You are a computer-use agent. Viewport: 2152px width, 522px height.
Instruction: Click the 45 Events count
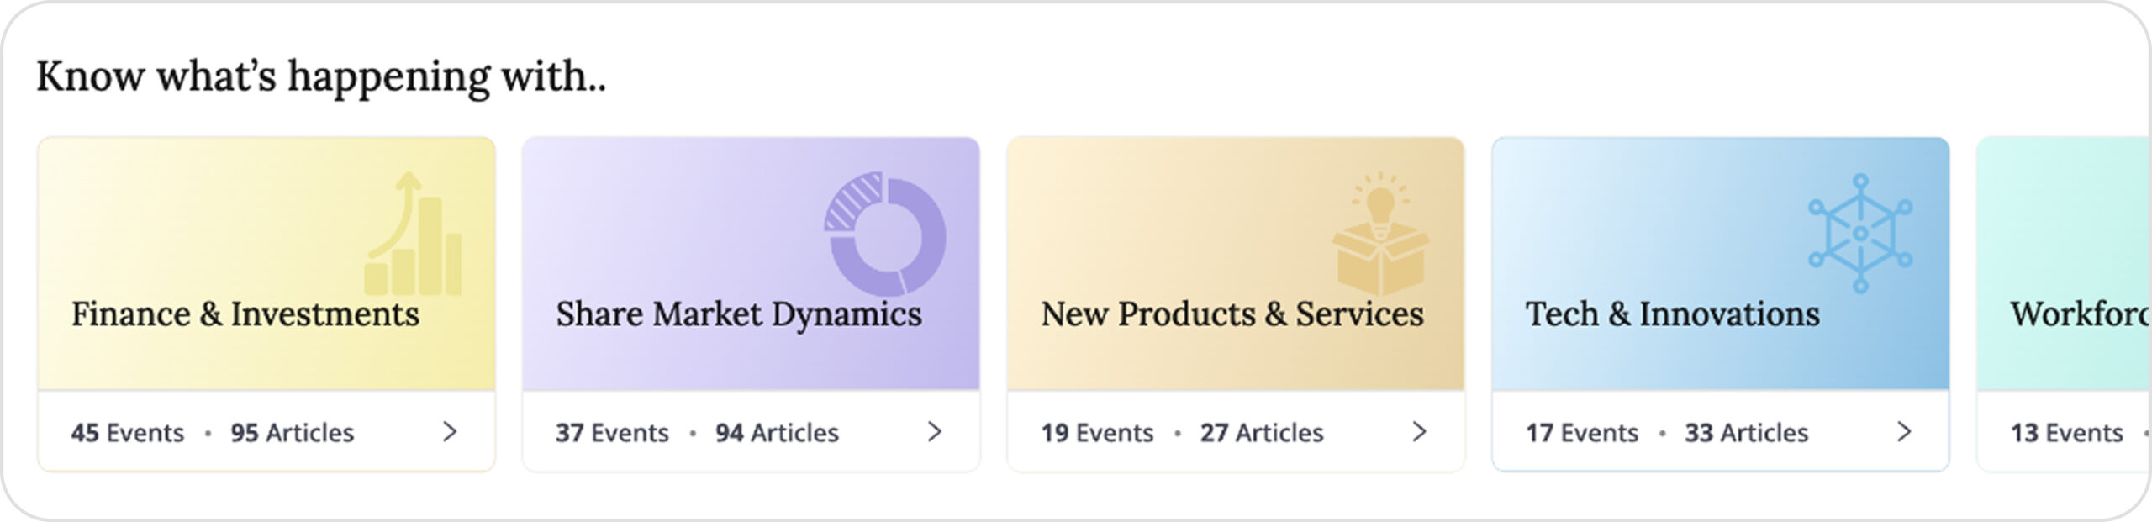click(127, 433)
